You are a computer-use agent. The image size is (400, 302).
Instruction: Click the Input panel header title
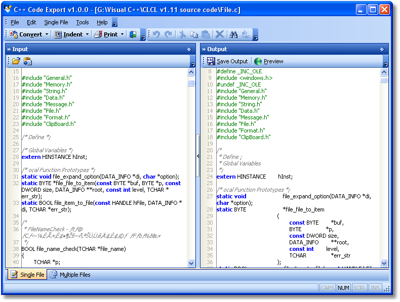pyautogui.click(x=20, y=49)
